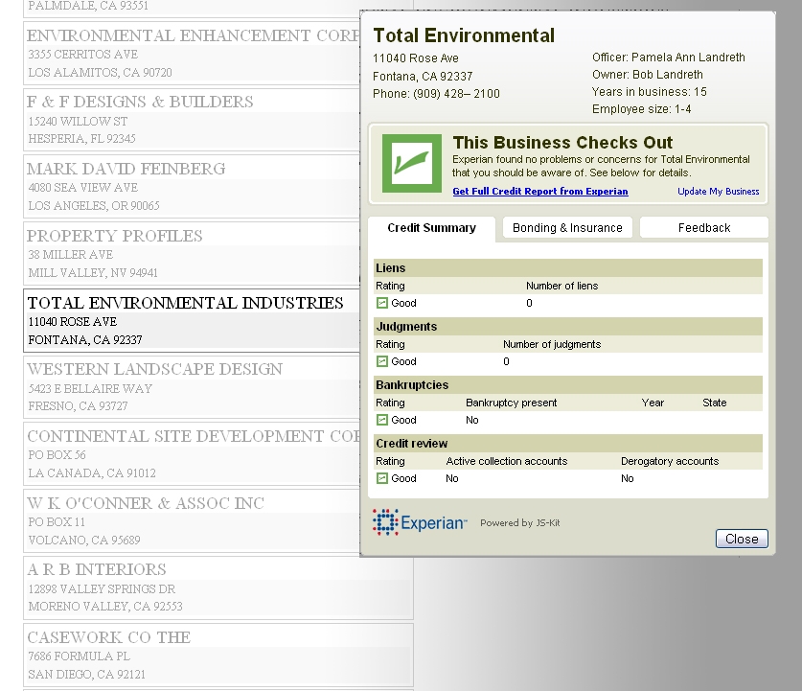Click the Good rating icon under Credit review
Screen dimensions: 802x691
(x=382, y=478)
